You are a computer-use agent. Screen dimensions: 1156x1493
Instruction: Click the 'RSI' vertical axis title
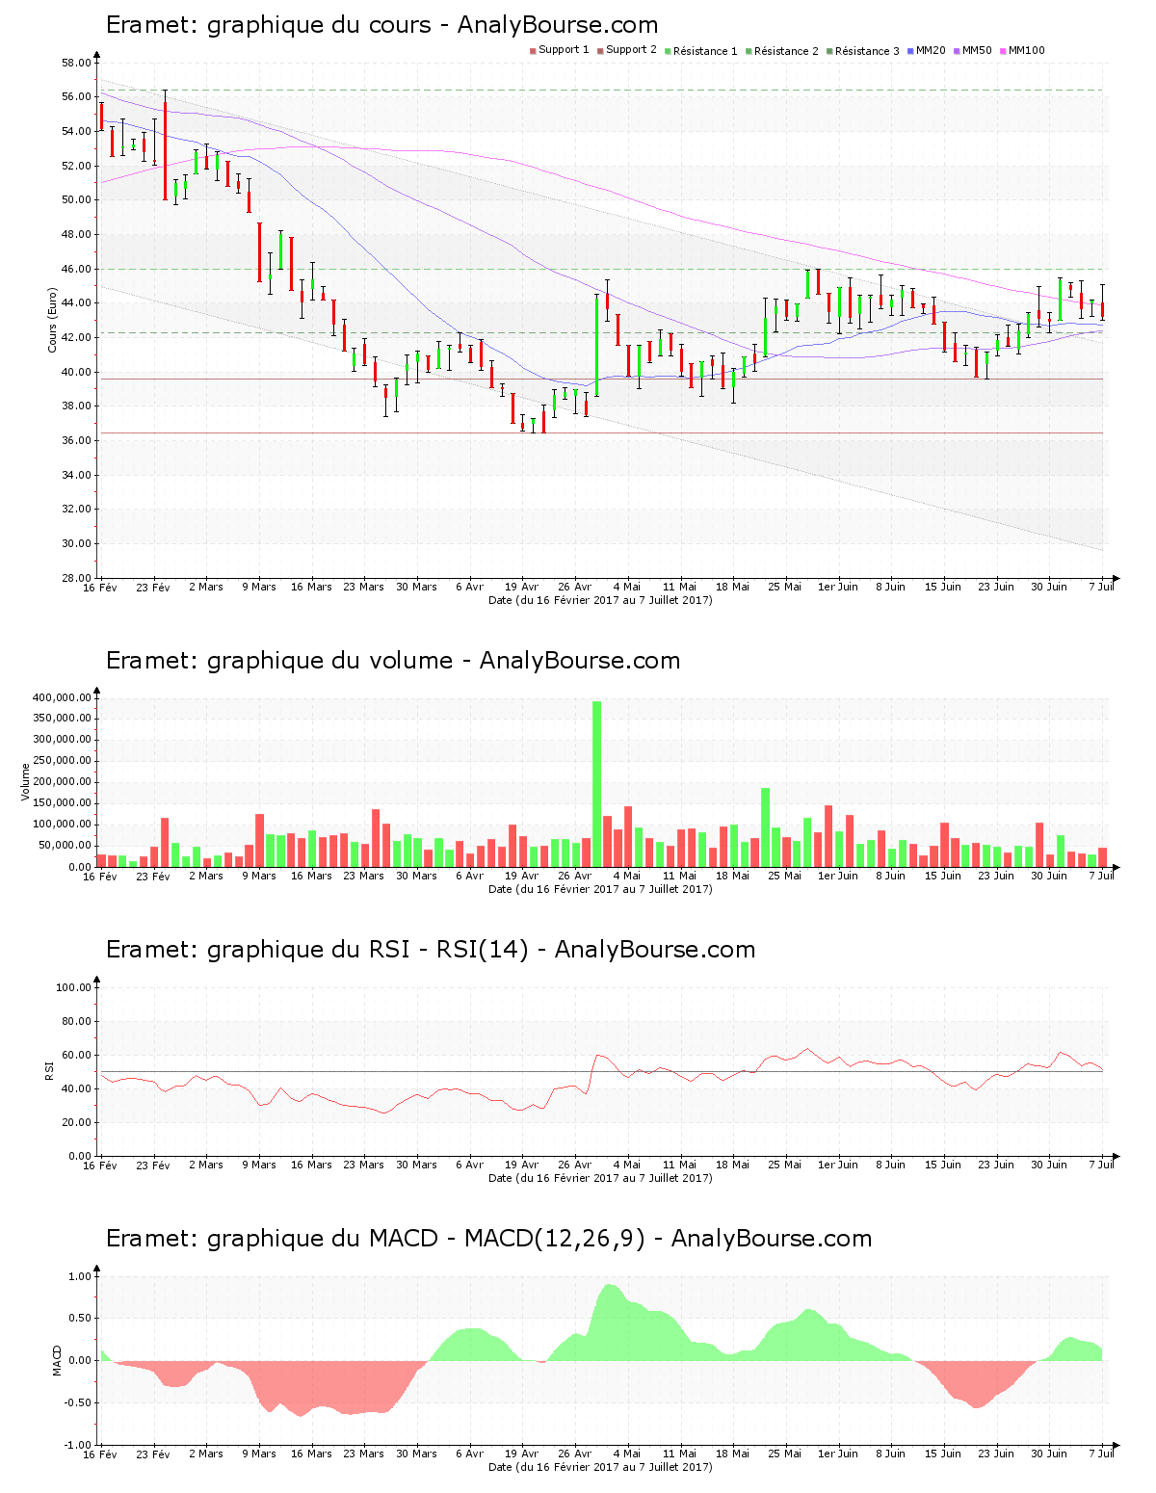click(x=48, y=1071)
